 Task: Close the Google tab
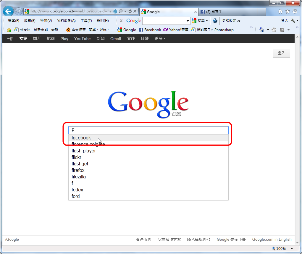point(196,12)
